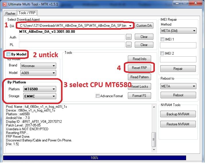Click the IMEI 2 input field

pos(178,60)
